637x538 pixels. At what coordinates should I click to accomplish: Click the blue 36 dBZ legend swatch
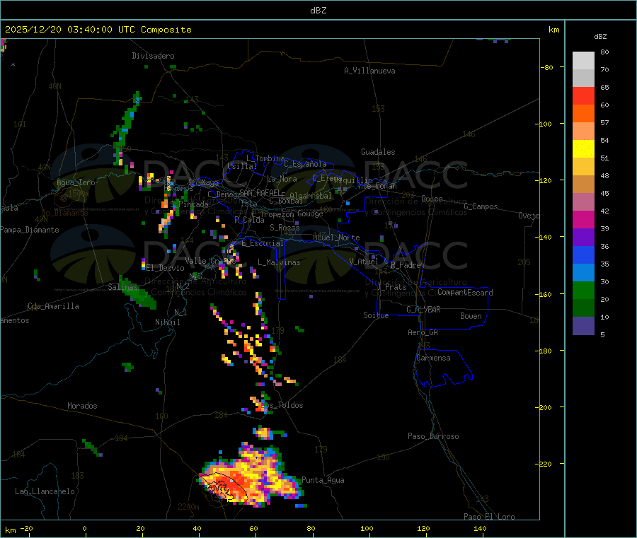point(583,255)
